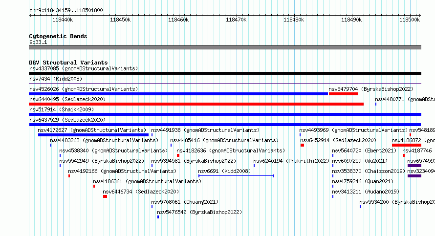Open nsv4172627 gnomAD variant label

(92, 130)
